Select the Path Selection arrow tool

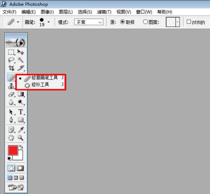click(x=11, y=112)
